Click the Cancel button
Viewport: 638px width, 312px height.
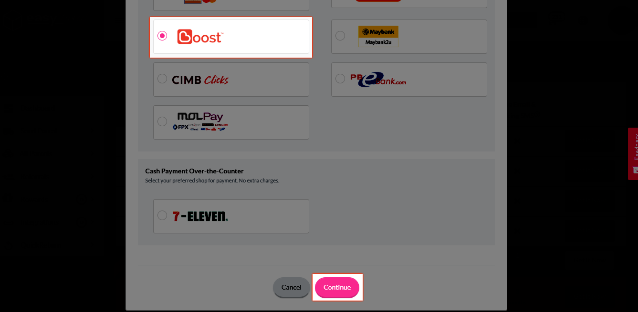[292, 287]
